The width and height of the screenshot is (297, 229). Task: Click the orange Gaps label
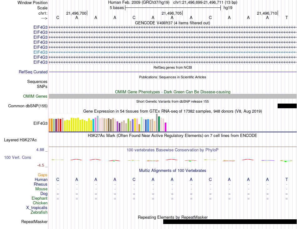[43, 175]
